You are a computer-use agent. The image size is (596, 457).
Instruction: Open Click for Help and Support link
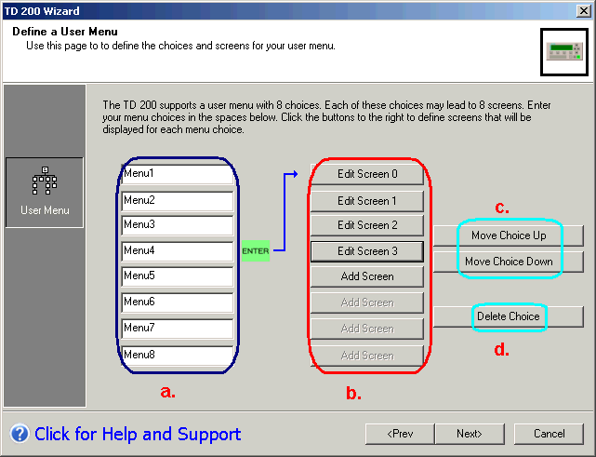click(138, 434)
